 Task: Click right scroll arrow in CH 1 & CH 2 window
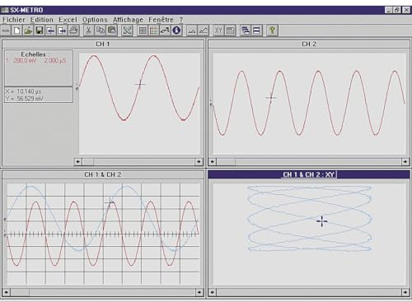point(199,292)
